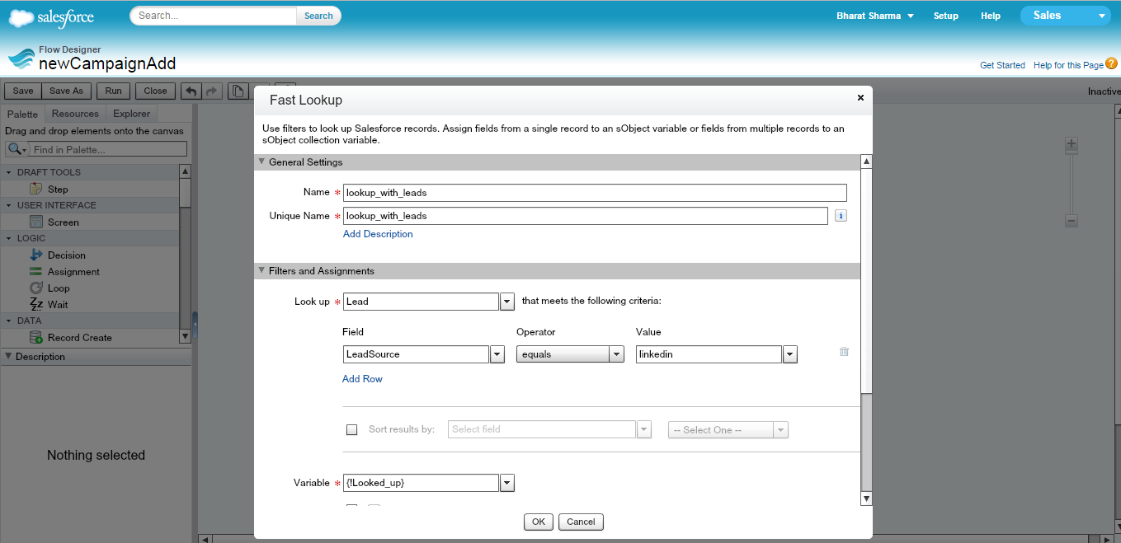Click the OK button
The image size is (1121, 543).
539,522
